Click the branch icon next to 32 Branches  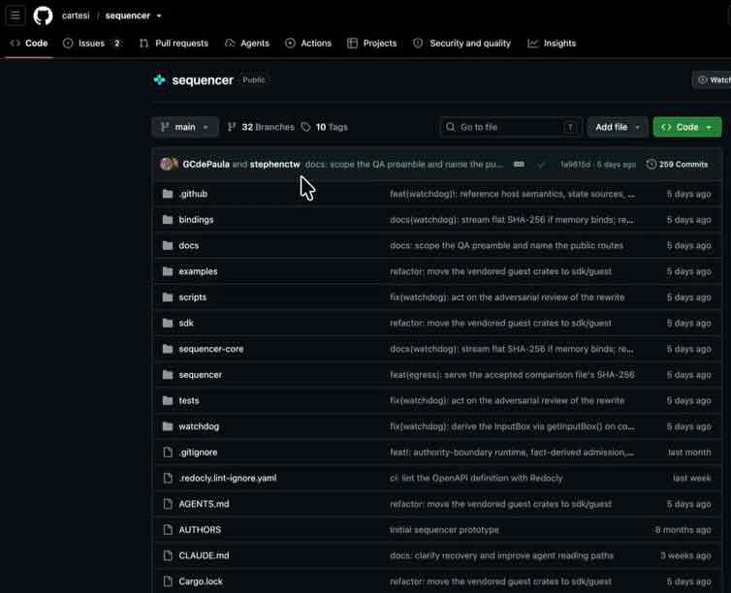[232, 127]
